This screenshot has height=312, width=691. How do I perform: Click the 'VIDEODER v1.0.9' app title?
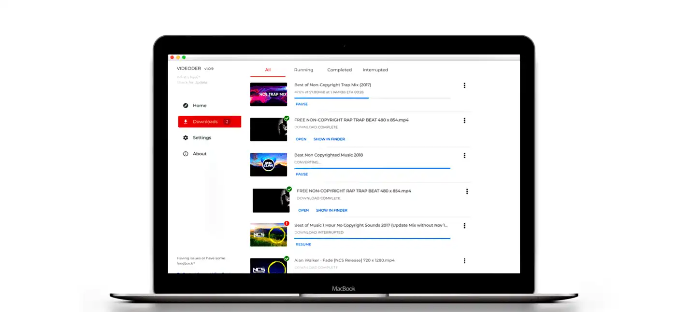(x=195, y=68)
